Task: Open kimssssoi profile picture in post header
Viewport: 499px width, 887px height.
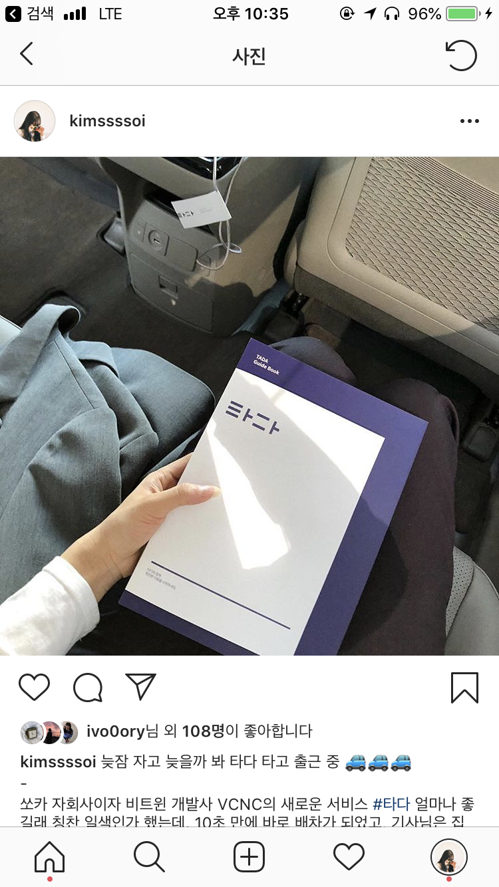Action: coord(35,121)
